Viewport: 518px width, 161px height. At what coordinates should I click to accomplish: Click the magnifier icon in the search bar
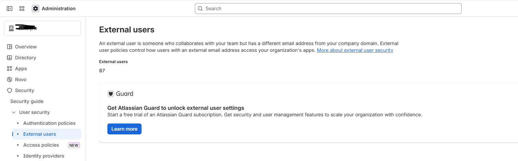pyautogui.click(x=200, y=9)
